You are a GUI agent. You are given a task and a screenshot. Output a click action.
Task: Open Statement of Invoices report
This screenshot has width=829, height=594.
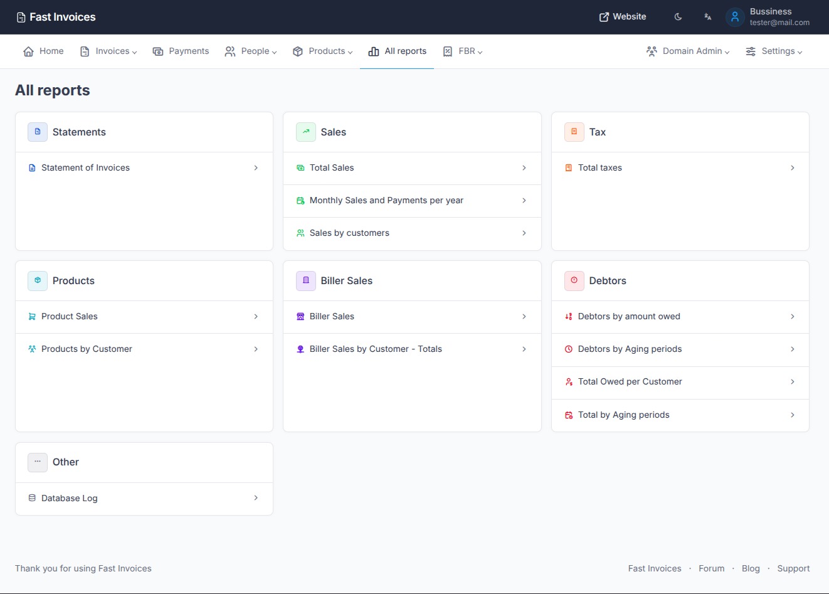pos(144,168)
